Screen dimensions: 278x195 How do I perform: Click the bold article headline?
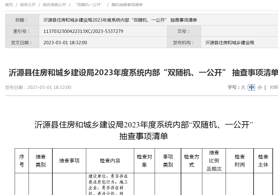[143, 73]
